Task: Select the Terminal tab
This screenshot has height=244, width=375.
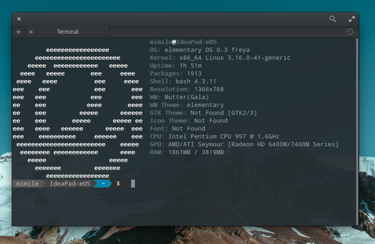Action: point(67,32)
